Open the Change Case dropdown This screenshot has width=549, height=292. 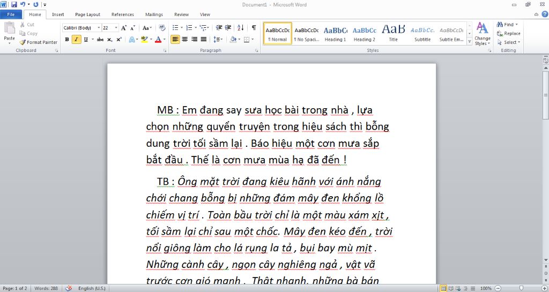pos(147,28)
